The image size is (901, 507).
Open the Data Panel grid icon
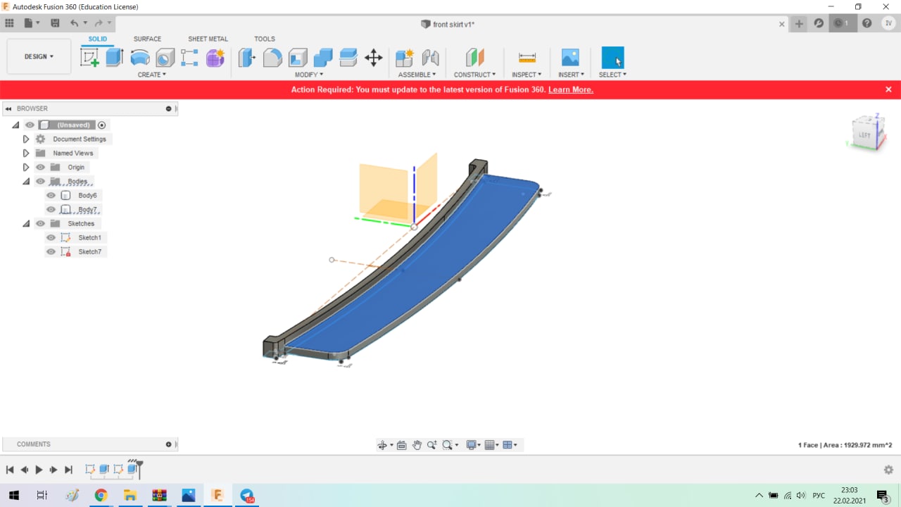pos(9,23)
